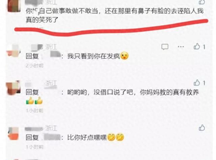Open avatar of the top commenter

tap(14, 6)
